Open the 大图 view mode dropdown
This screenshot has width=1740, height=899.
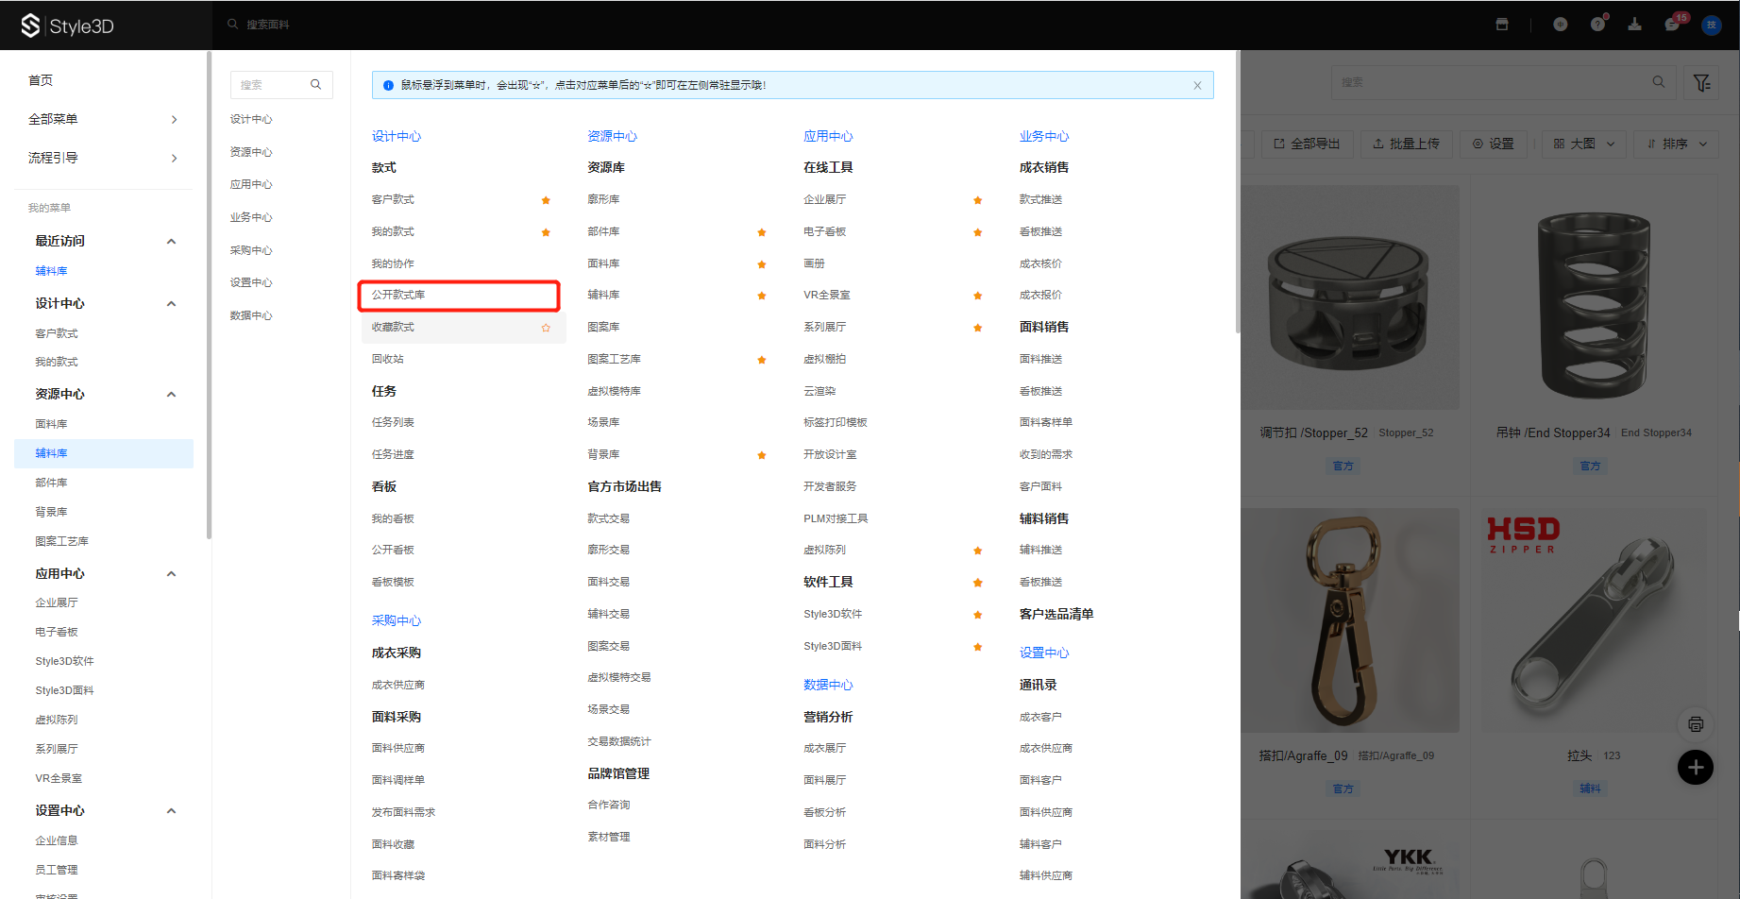pyautogui.click(x=1583, y=144)
